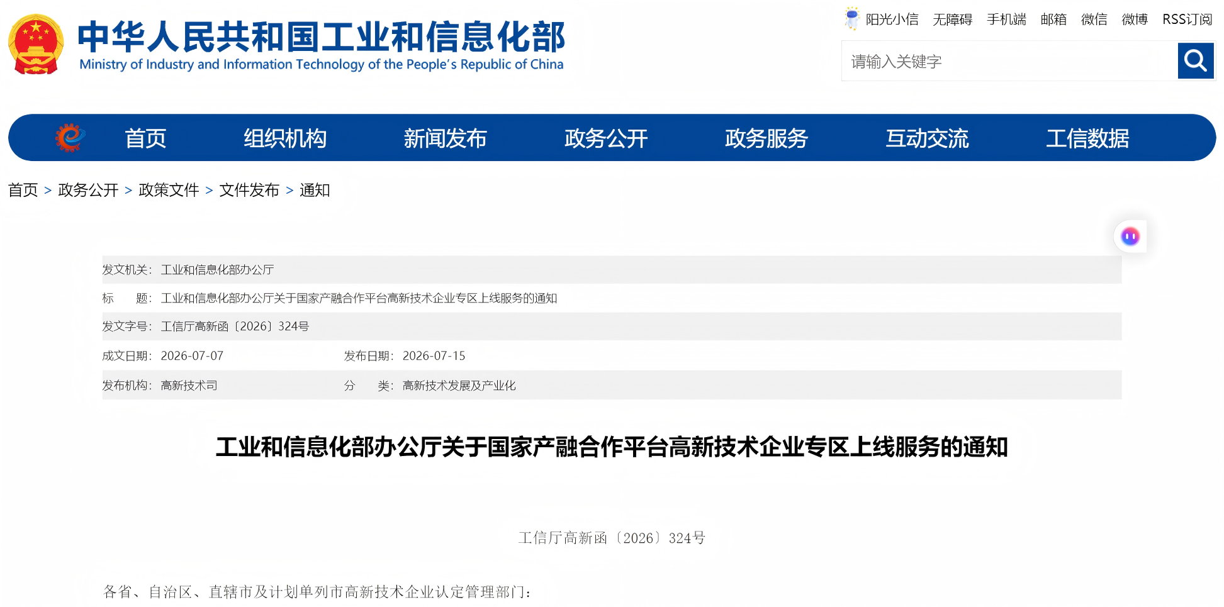Click the Chinese ministry name header title

point(322,36)
